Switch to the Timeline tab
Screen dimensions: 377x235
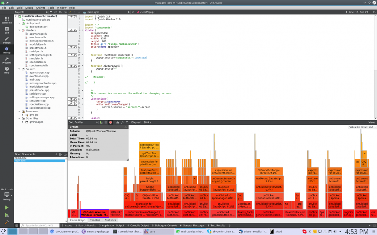[95, 220]
